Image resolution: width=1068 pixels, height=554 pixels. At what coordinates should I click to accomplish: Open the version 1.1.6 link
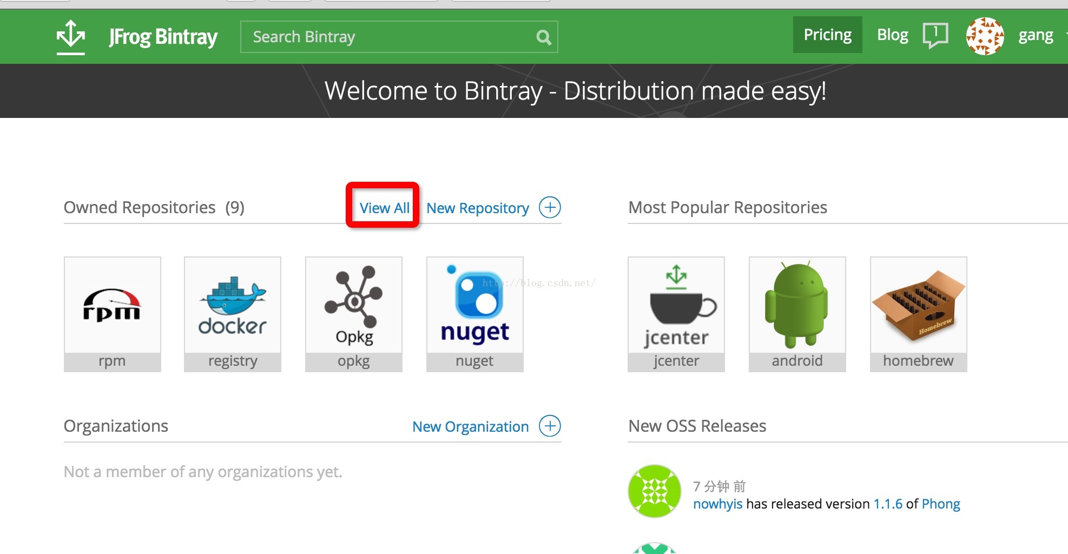coord(888,504)
